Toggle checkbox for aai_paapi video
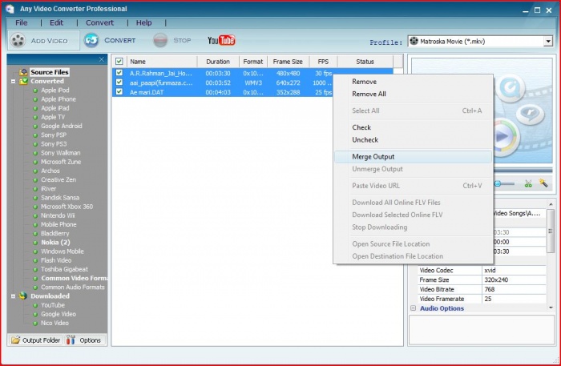 click(x=119, y=82)
